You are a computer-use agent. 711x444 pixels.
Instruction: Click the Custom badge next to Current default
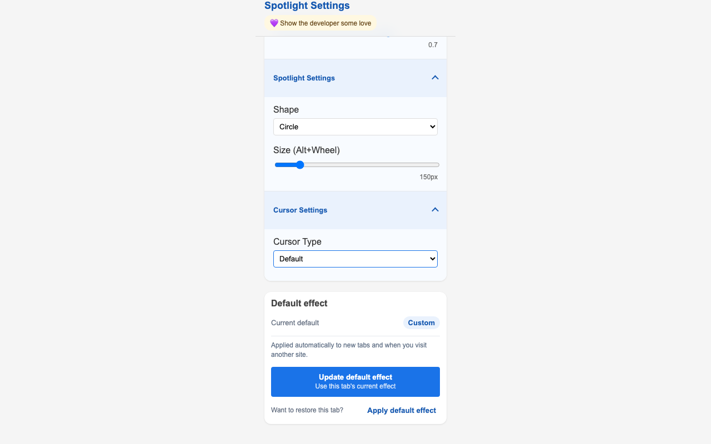pos(422,323)
